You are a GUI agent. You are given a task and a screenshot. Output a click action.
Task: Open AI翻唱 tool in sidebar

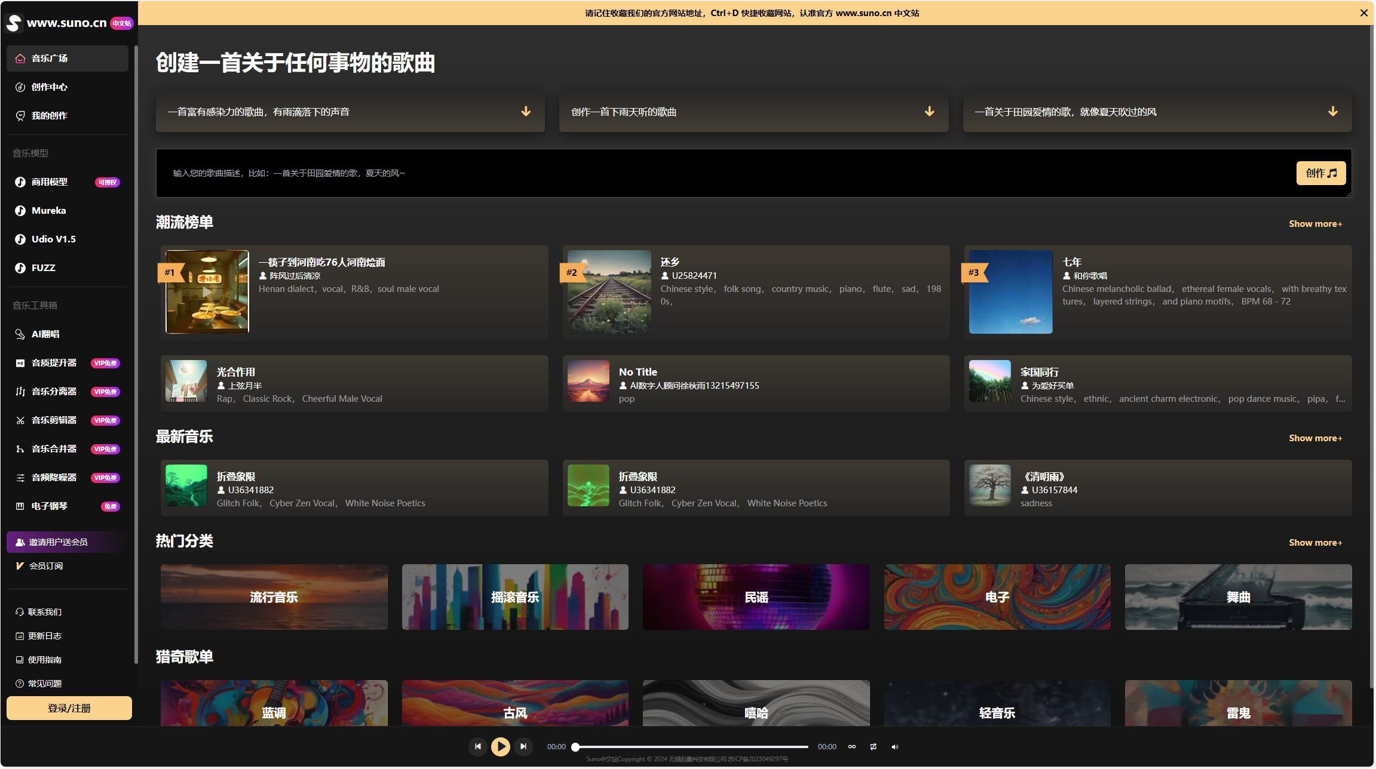click(45, 334)
